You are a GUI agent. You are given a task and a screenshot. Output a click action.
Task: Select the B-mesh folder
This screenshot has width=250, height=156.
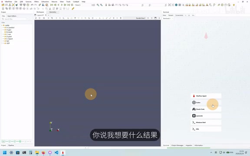[9, 32]
